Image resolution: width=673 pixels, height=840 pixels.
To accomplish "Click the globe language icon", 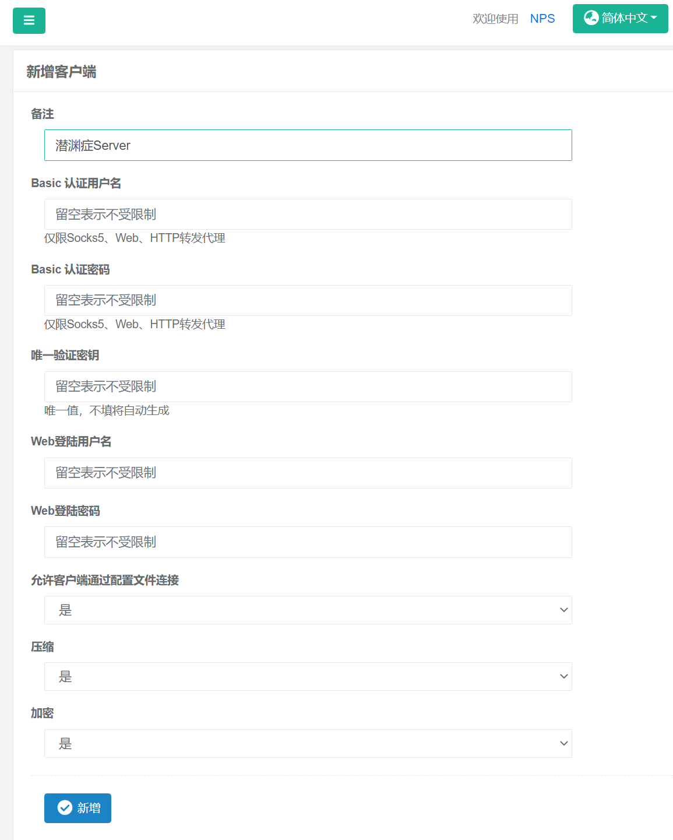I will [591, 18].
